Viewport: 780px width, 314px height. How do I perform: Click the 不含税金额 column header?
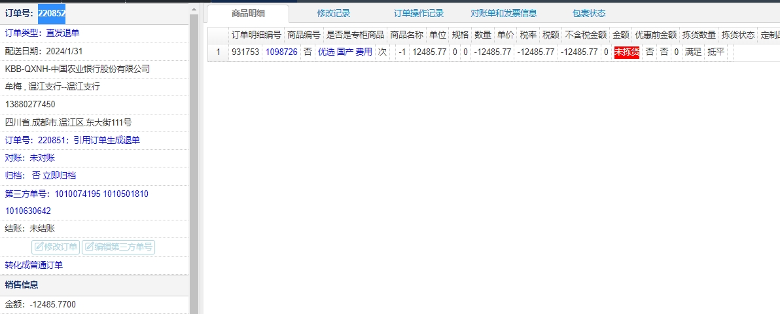pyautogui.click(x=586, y=35)
